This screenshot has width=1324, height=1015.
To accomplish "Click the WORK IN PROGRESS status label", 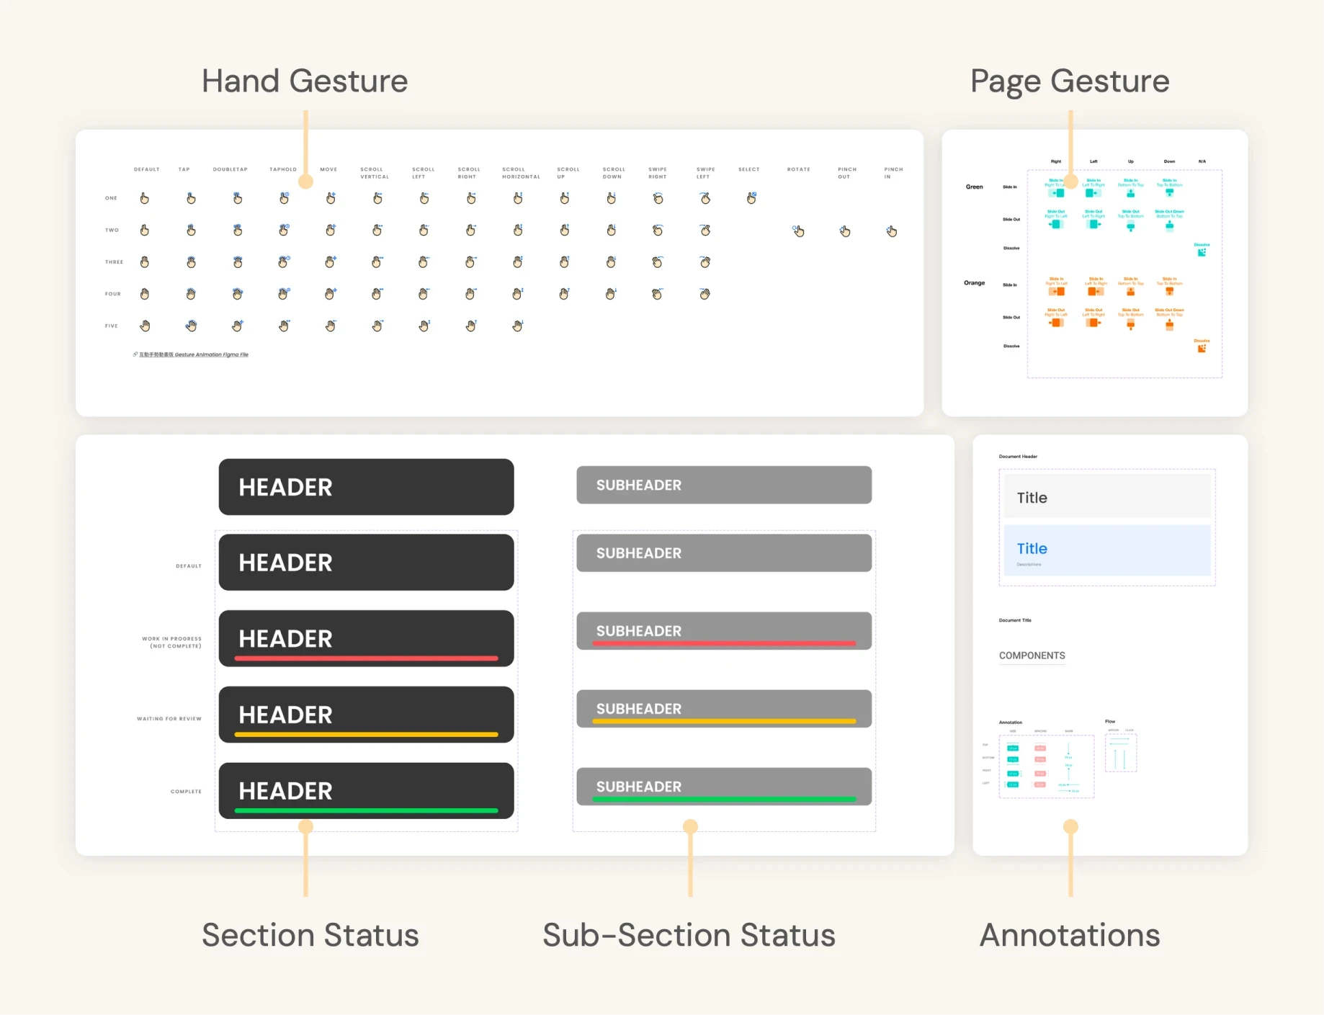I will (171, 643).
